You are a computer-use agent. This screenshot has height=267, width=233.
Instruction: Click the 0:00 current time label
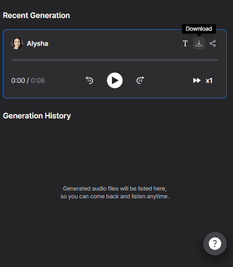coord(18,80)
